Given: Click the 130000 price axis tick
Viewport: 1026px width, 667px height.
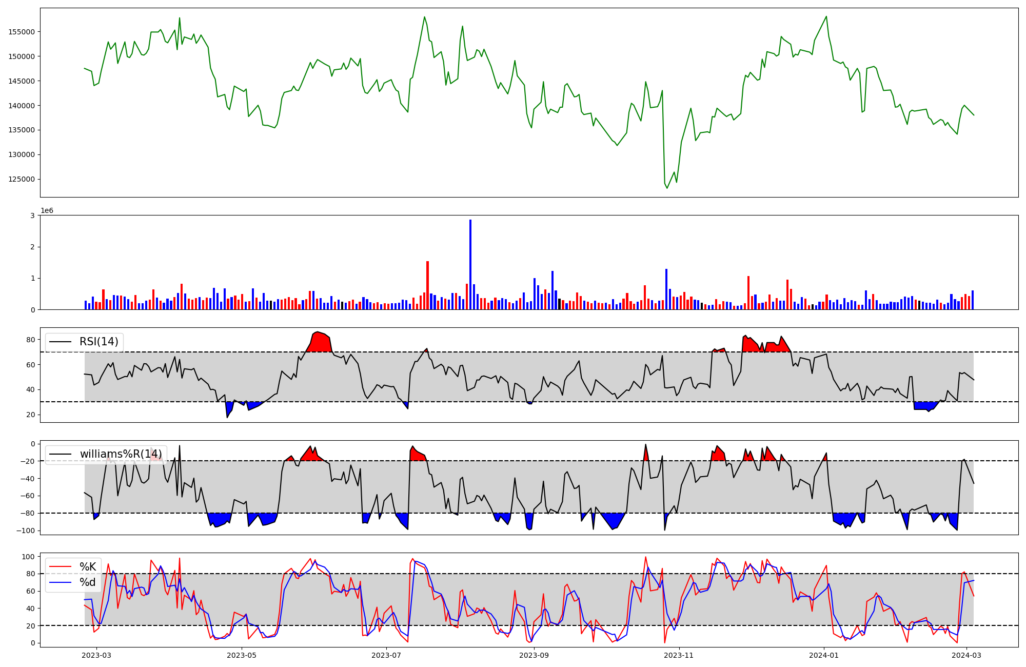Looking at the screenshot, I should (22, 154).
